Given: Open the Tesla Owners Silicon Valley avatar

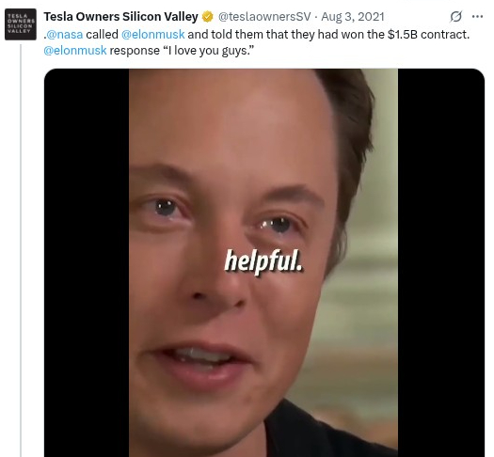Looking at the screenshot, I should (21, 24).
